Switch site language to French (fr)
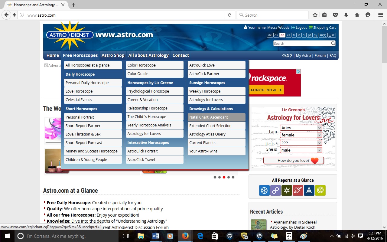This screenshot has height=242, width=387. coord(294,35)
